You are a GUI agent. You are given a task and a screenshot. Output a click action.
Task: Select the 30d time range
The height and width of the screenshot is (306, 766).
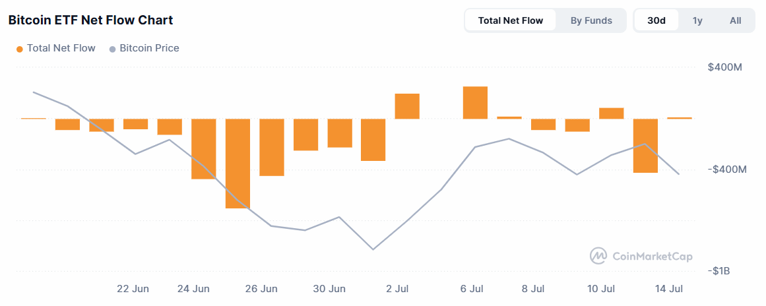tap(656, 20)
